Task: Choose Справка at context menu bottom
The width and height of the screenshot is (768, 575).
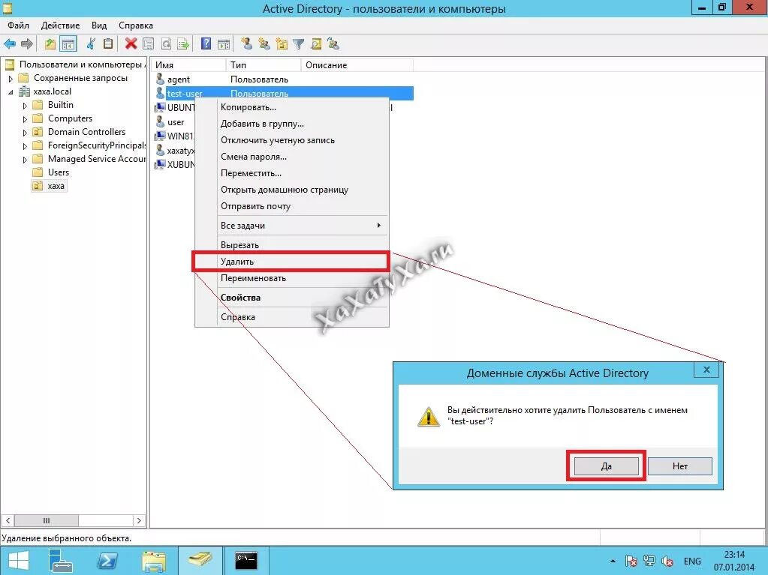Action: [292, 317]
